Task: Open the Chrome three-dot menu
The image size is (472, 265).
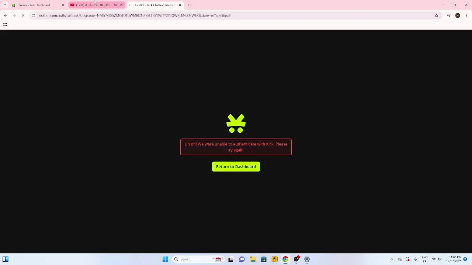Action: pyautogui.click(x=467, y=15)
